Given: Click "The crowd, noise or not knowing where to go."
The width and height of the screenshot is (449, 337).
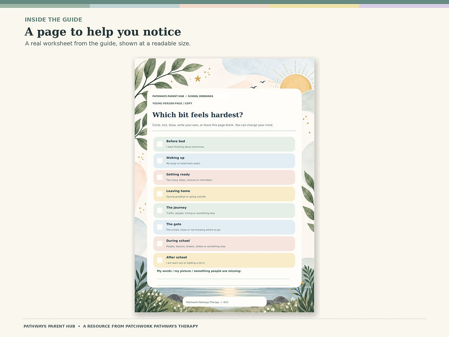Looking at the screenshot, I should [193, 230].
